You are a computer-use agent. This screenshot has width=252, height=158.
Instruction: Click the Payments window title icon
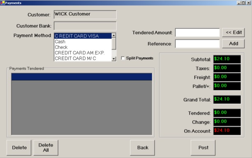coord(2,3)
